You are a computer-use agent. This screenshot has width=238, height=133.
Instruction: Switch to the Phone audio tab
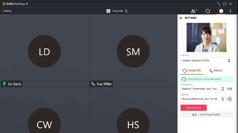[216, 71]
